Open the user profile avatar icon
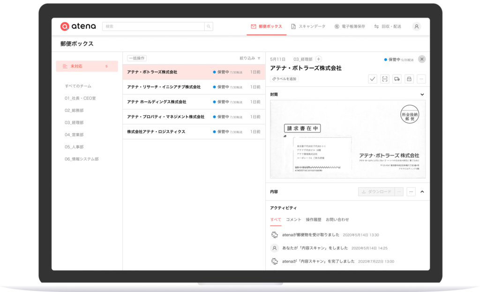480x292 pixels. pyautogui.click(x=416, y=27)
